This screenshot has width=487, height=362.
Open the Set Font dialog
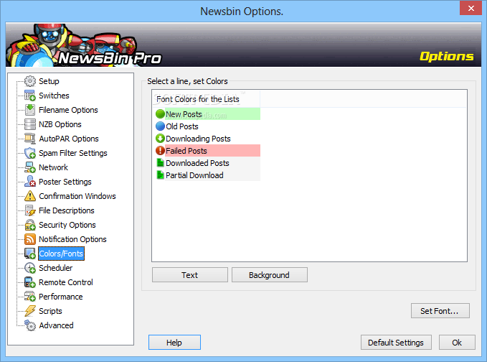pyautogui.click(x=440, y=311)
